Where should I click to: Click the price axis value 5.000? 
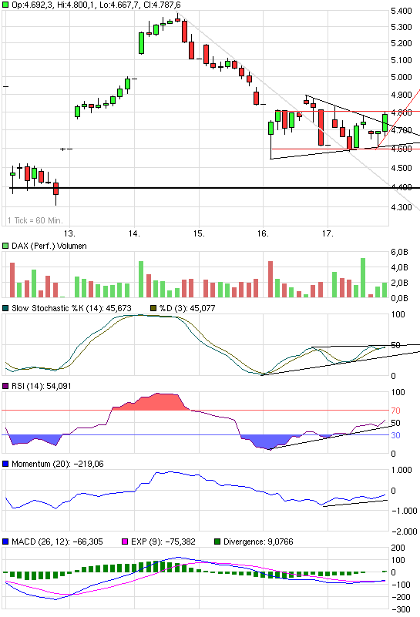click(402, 77)
